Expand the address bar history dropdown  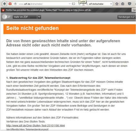click(70, 4)
